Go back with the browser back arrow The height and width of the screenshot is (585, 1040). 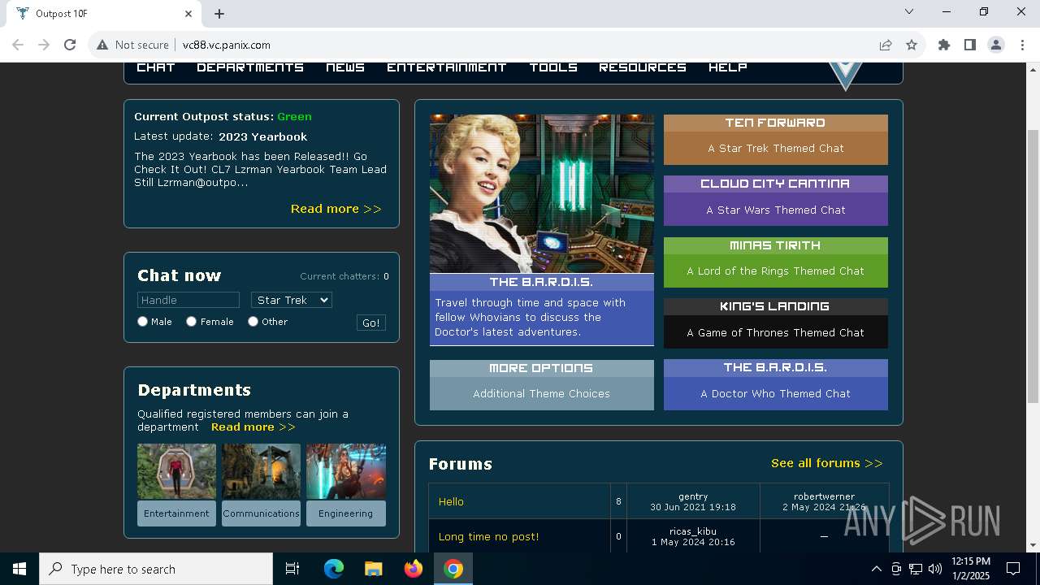18,45
